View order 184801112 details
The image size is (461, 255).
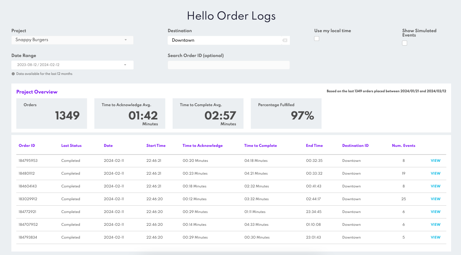pyautogui.click(x=435, y=174)
